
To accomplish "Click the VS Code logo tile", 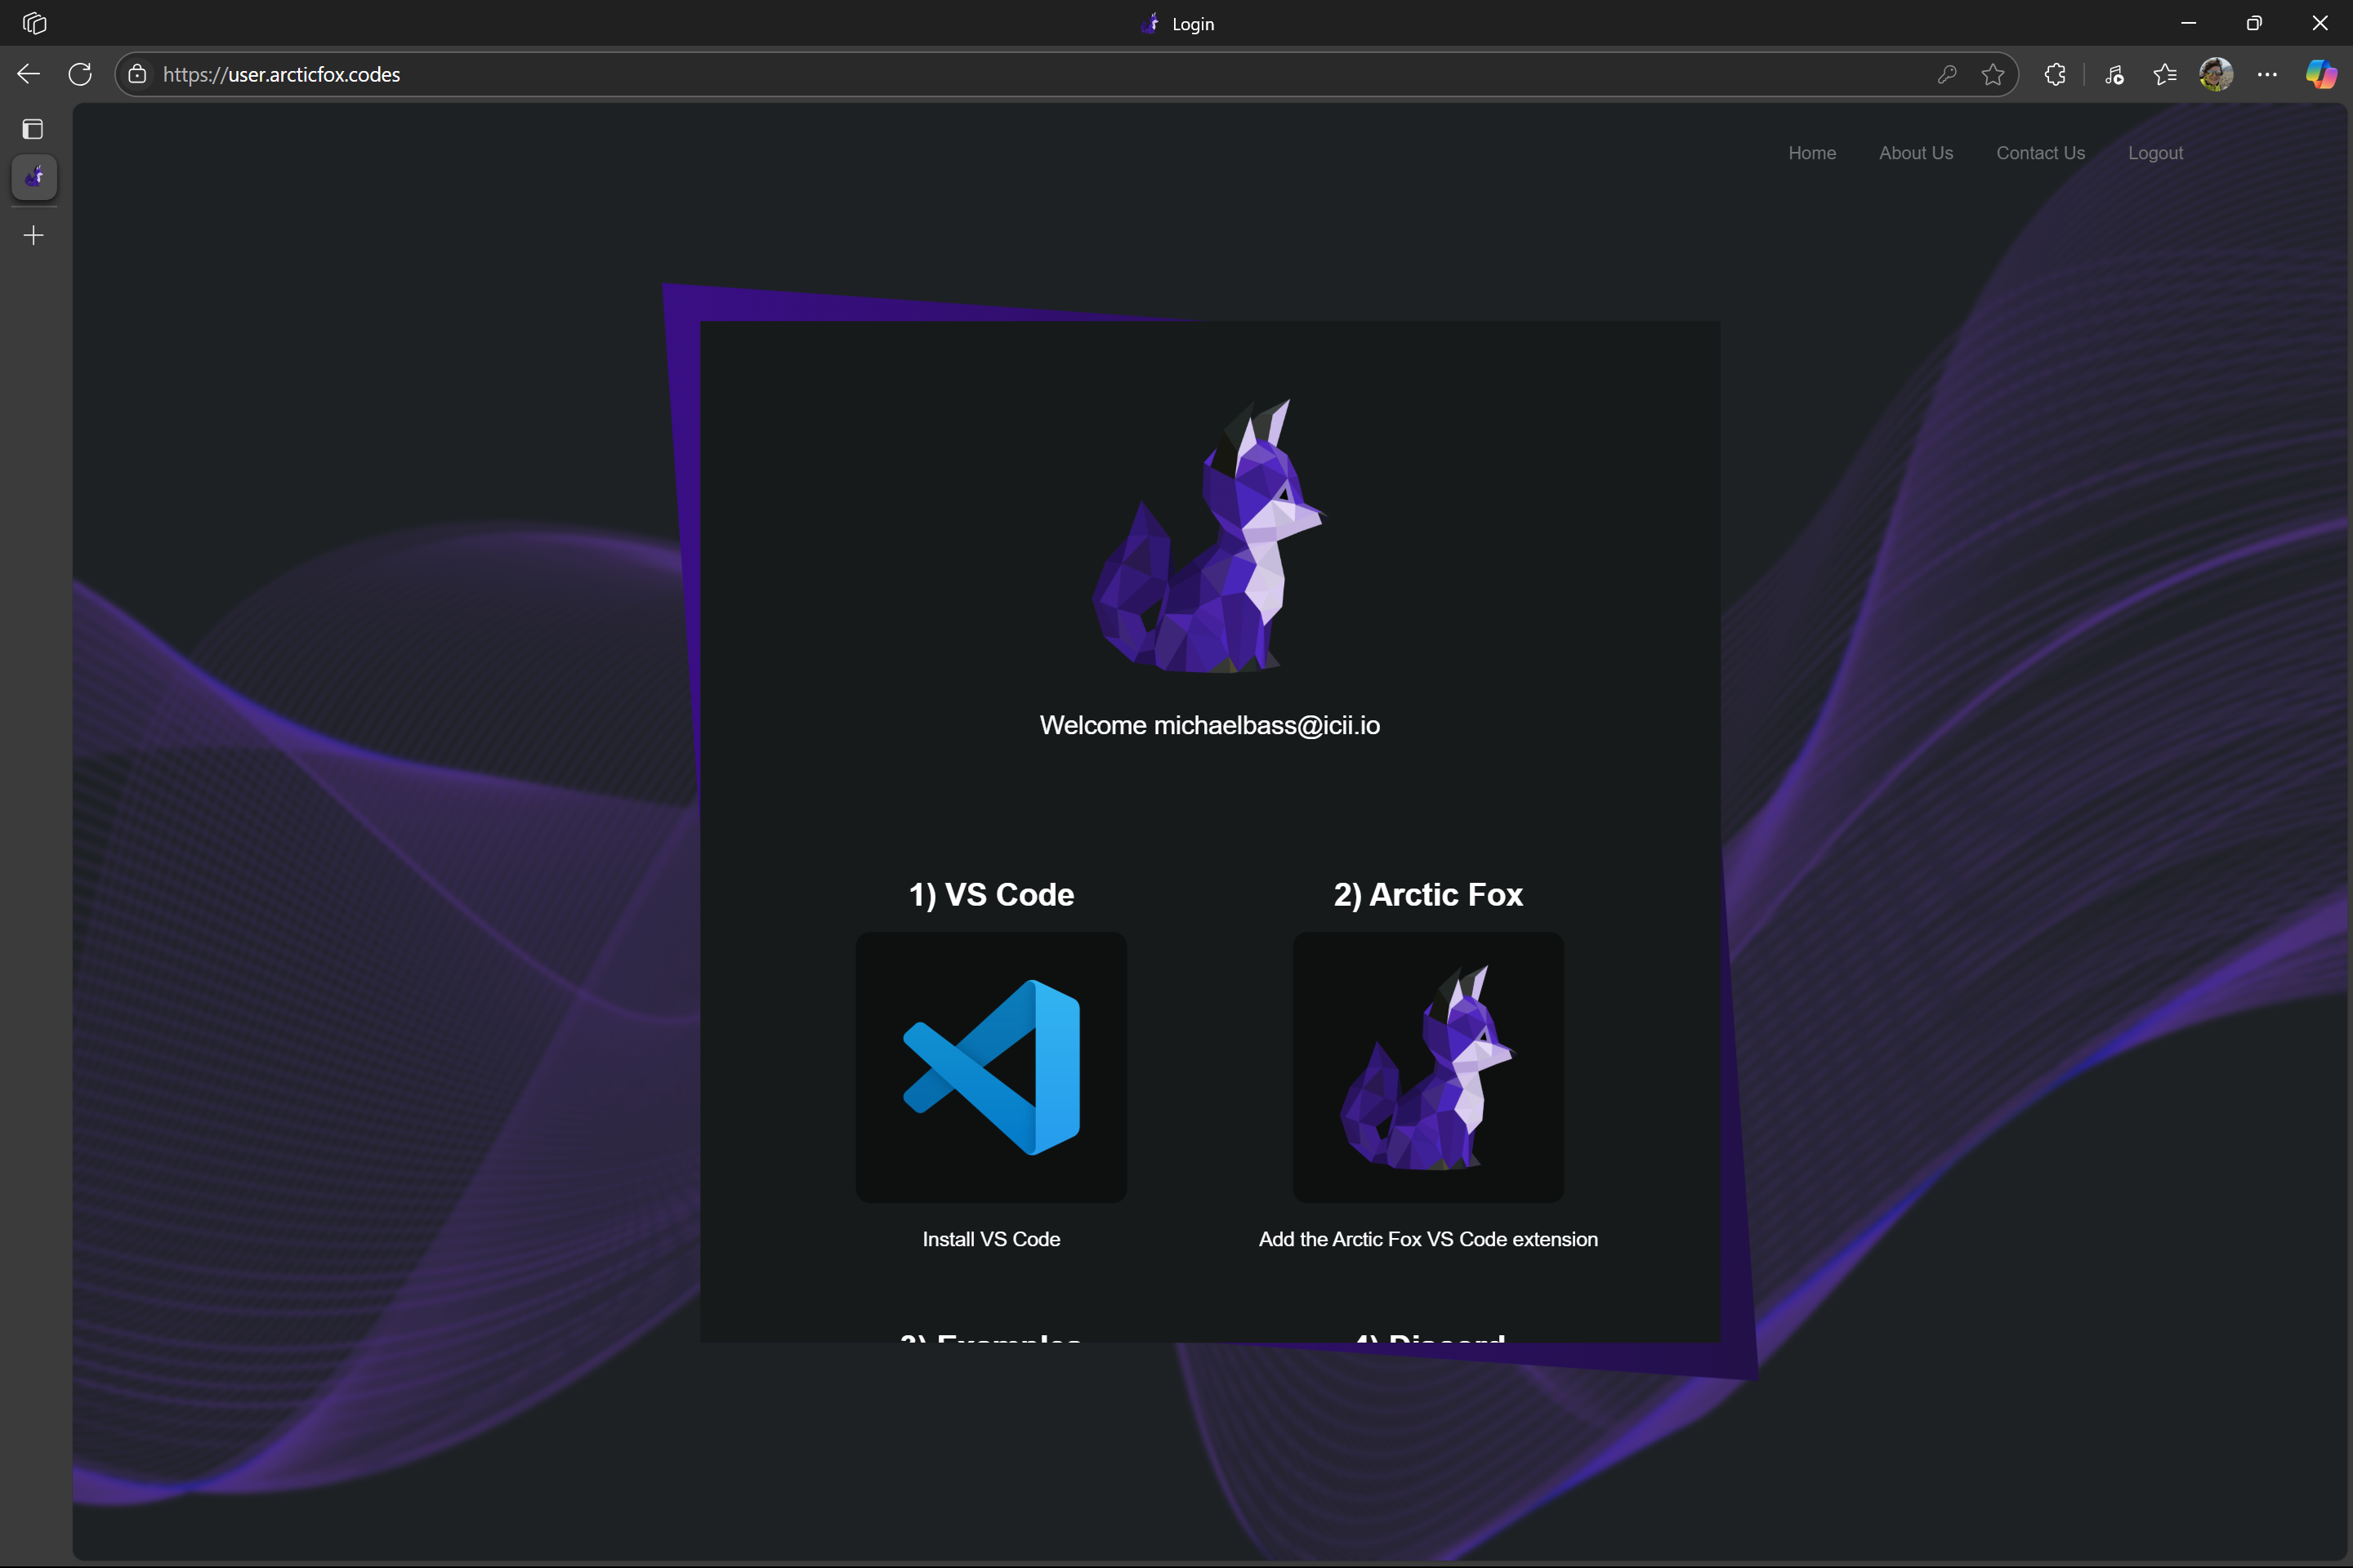I will [991, 1067].
